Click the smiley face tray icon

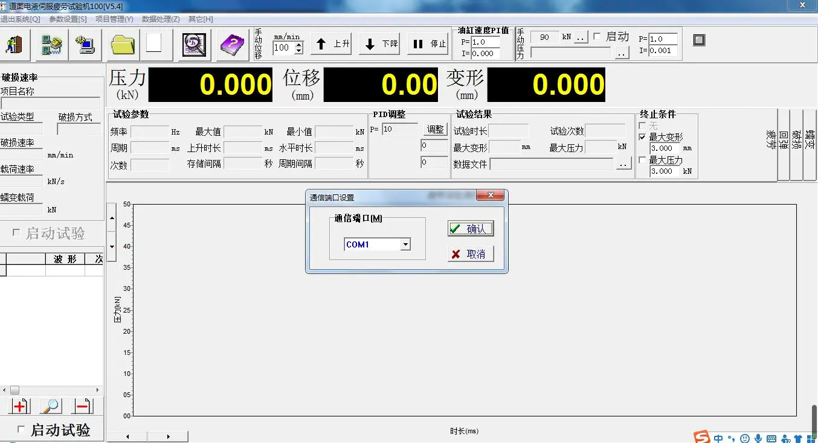(746, 438)
